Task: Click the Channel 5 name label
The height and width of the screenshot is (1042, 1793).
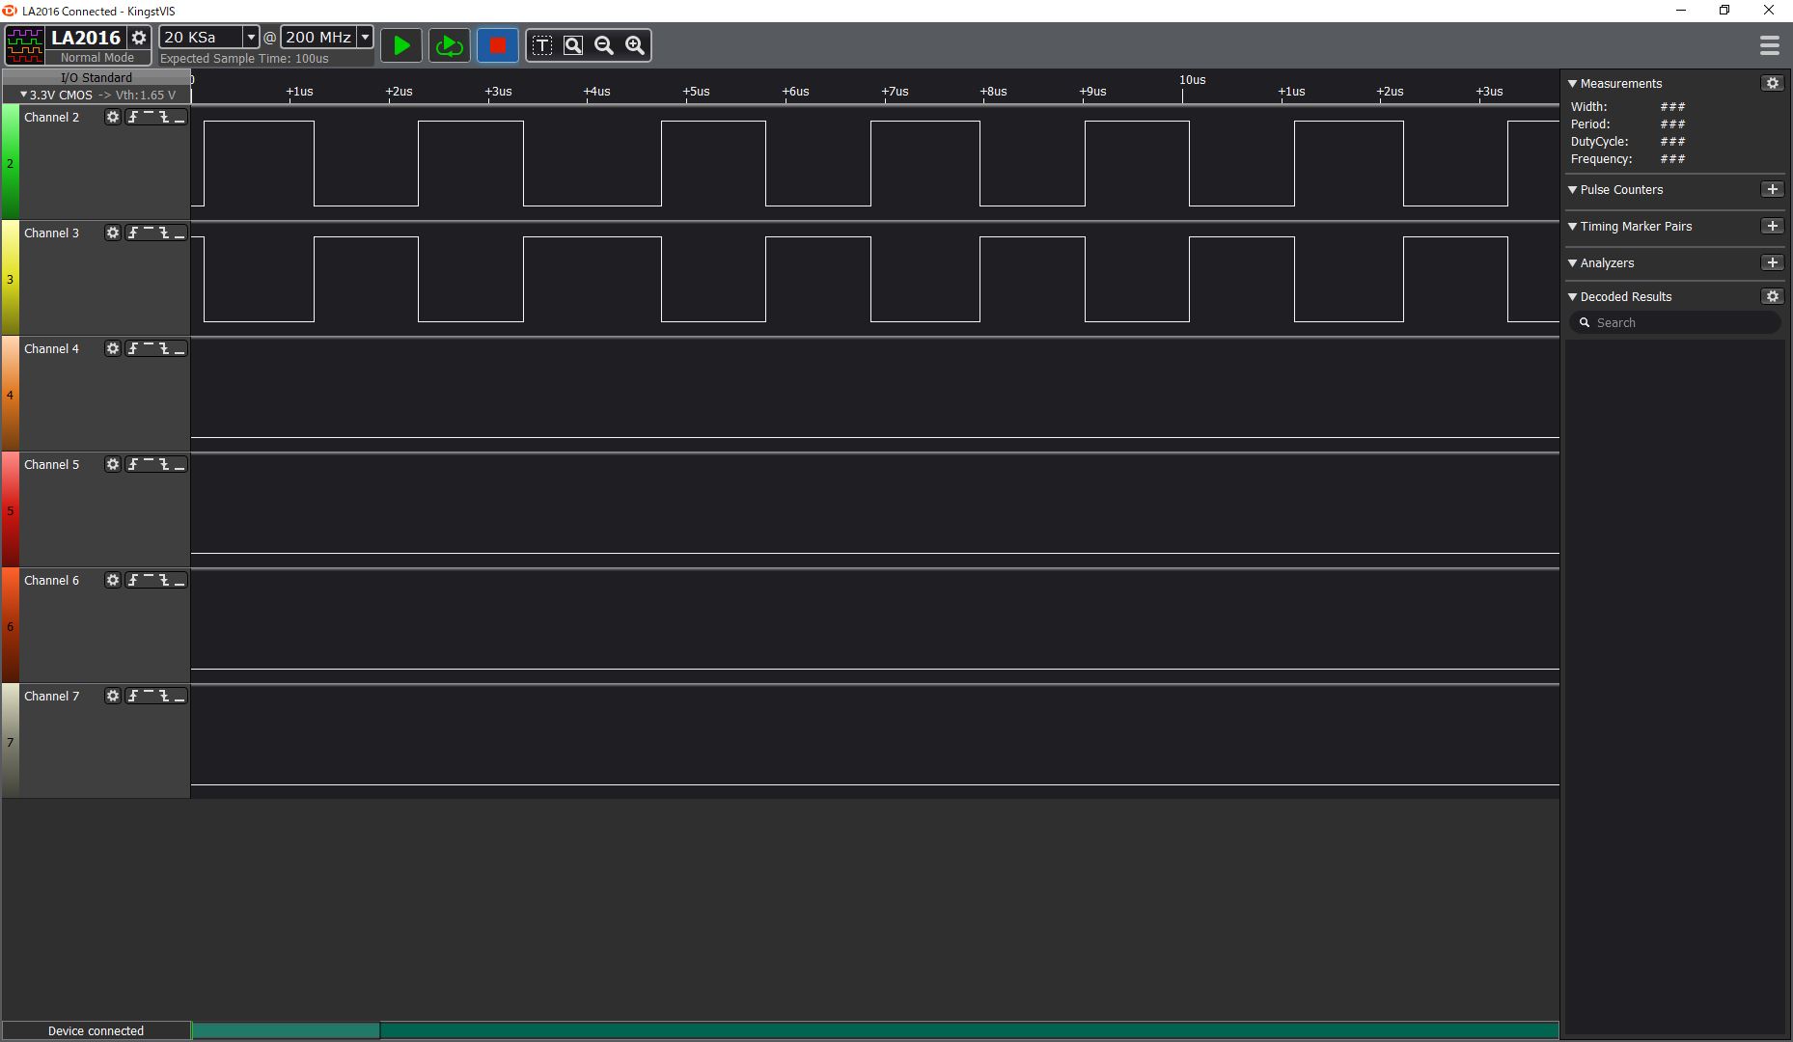Action: click(x=52, y=464)
